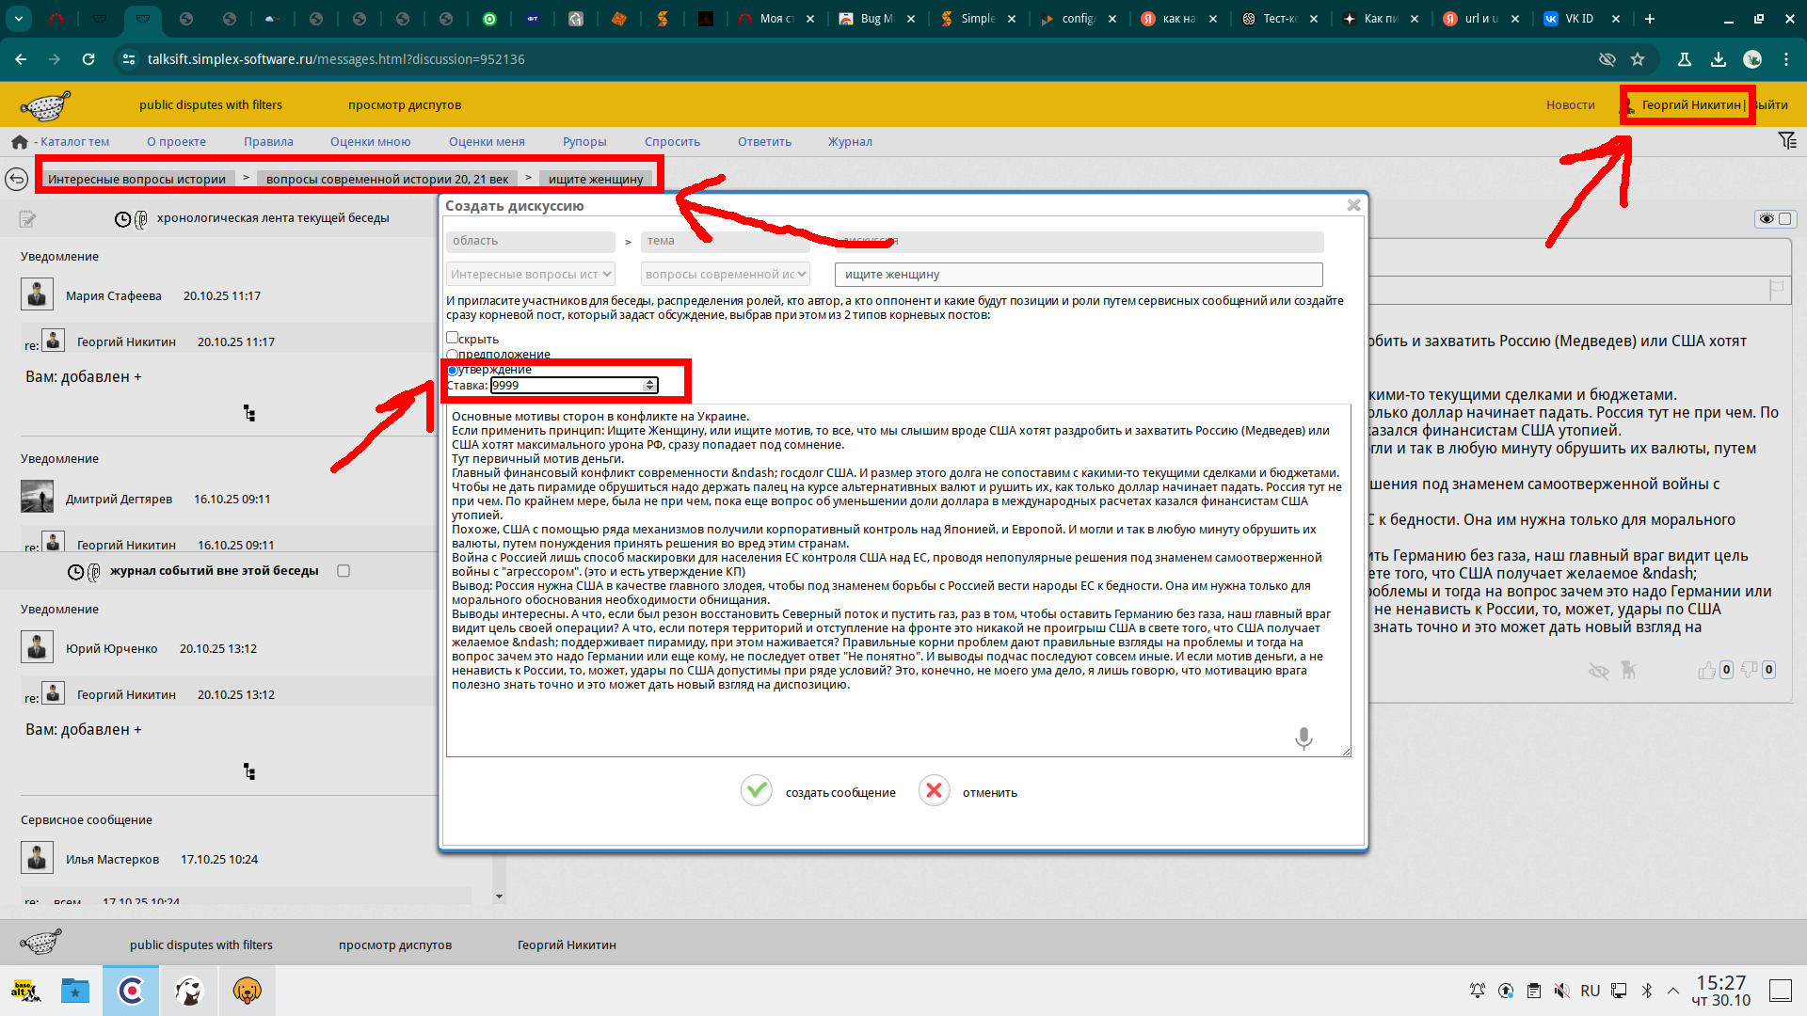Select the предположение radio button

(453, 355)
